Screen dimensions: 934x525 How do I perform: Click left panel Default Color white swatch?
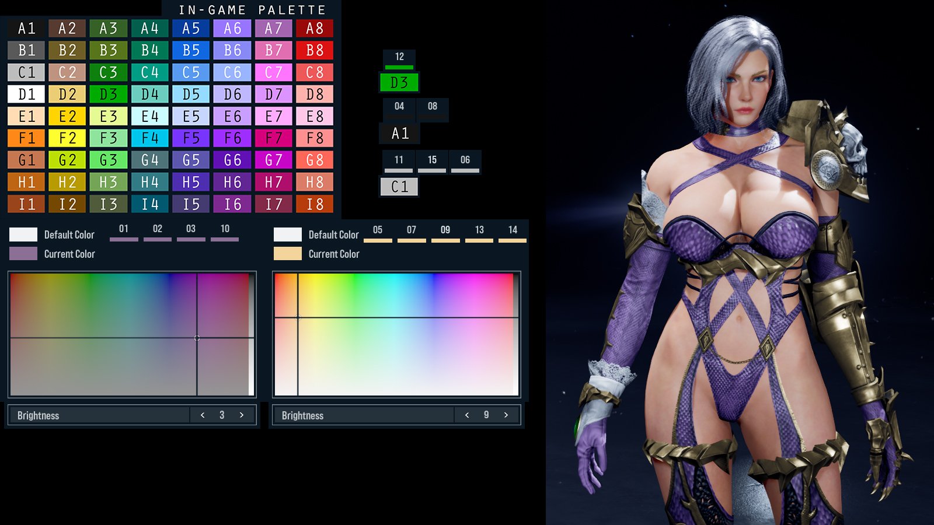(23, 235)
